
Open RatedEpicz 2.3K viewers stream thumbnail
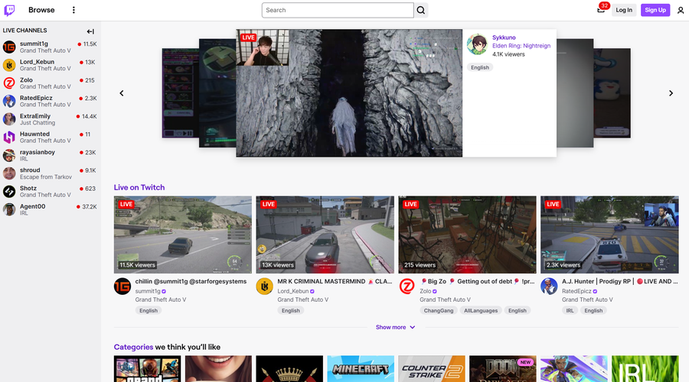point(609,235)
